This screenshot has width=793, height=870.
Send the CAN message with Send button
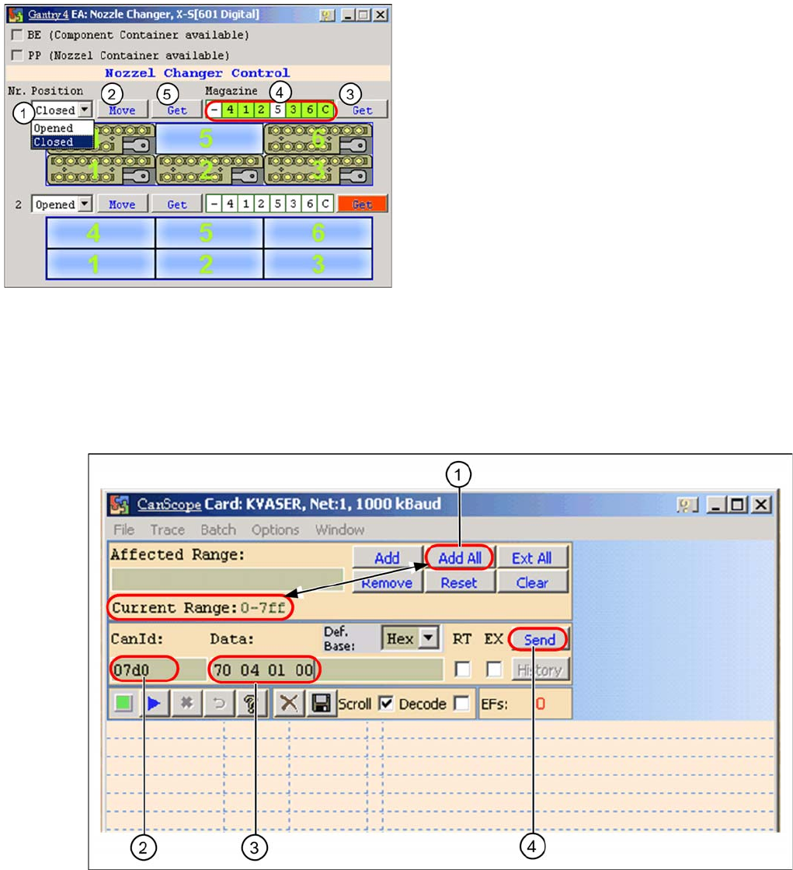(539, 639)
